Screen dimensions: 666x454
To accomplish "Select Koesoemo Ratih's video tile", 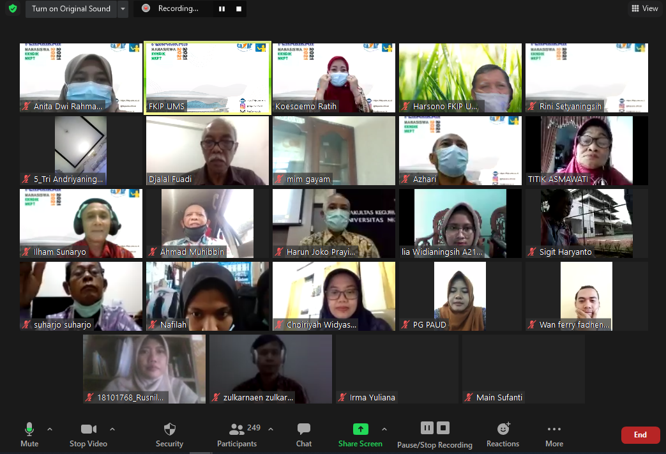I will 334,78.
